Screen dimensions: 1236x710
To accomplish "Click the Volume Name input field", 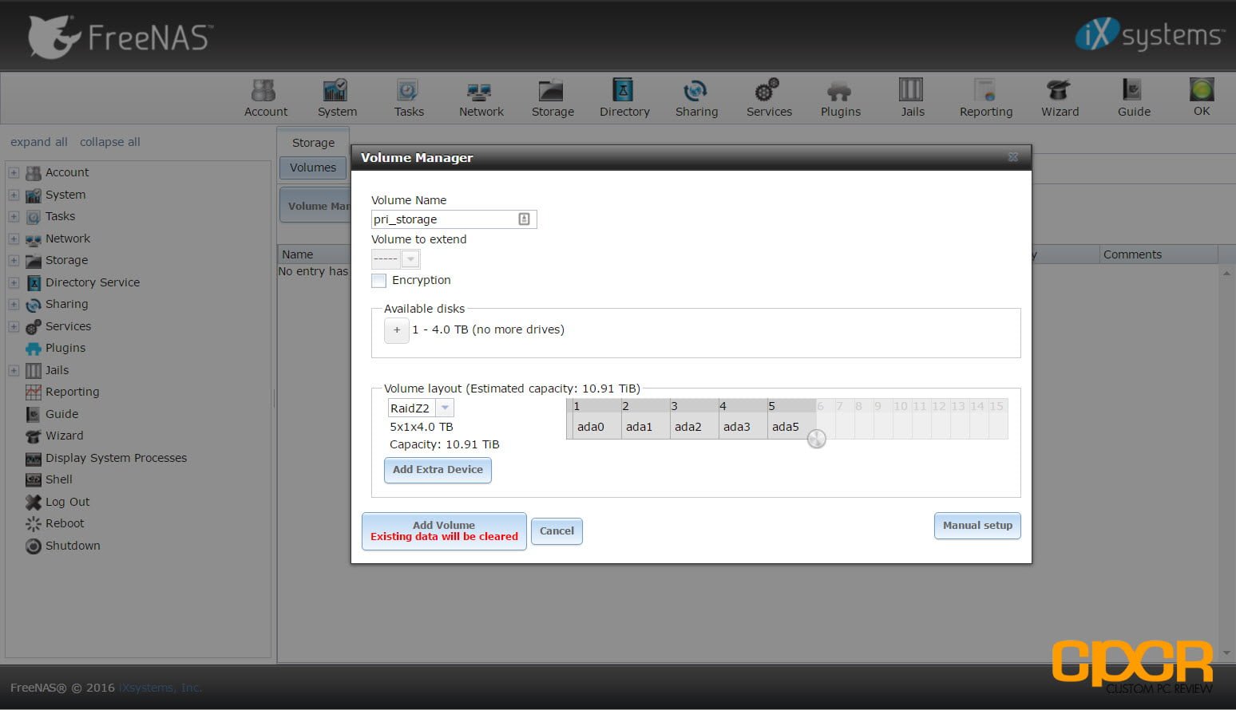I will tap(454, 219).
